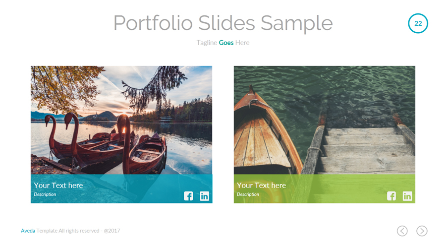
Task: Select the Portfolio Slides Sample title
Action: (x=223, y=23)
